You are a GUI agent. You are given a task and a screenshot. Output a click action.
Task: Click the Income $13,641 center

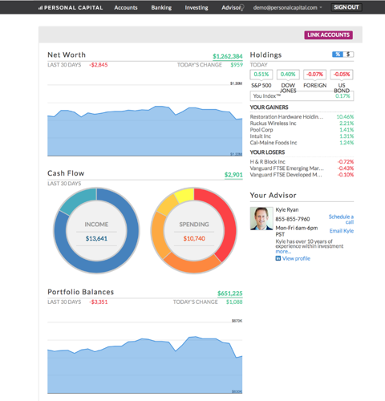[96, 231]
